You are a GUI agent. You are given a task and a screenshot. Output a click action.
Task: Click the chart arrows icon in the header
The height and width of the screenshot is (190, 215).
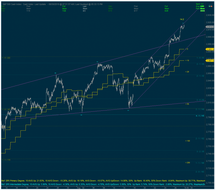tap(210, 6)
